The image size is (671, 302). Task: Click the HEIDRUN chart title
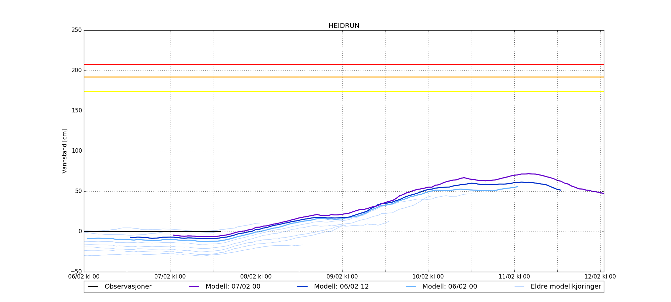point(344,26)
